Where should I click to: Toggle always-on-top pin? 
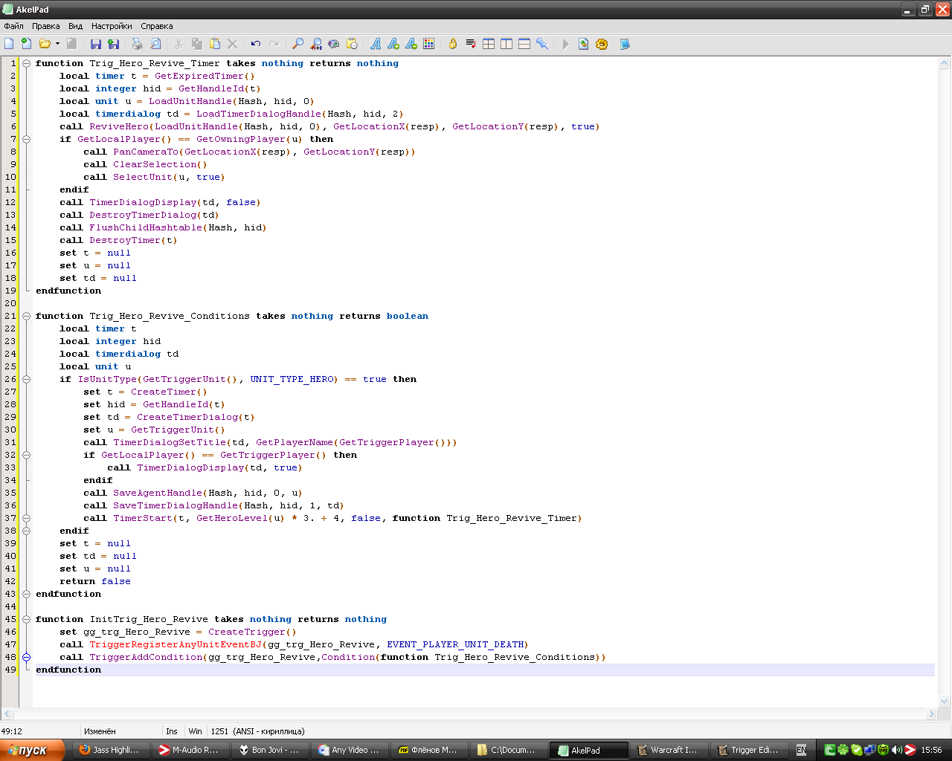pyautogui.click(x=542, y=44)
